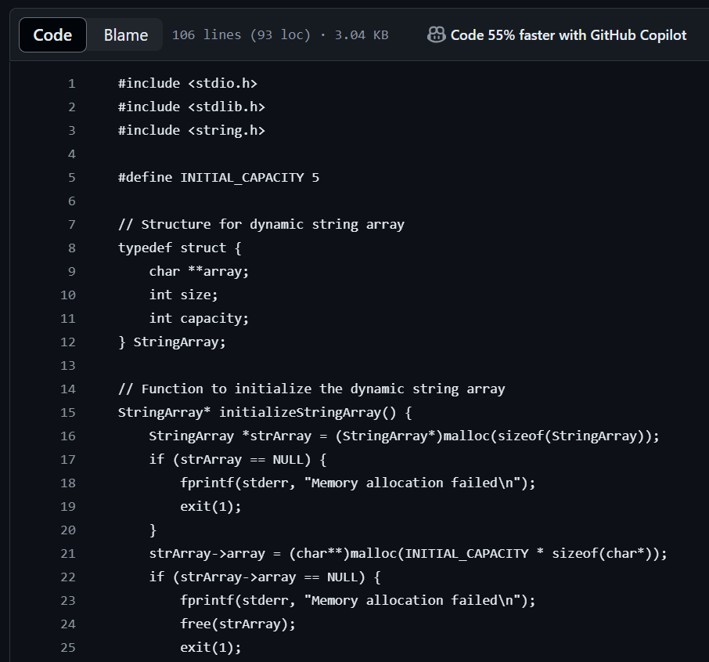Click 'exit(1);' on line 19
709x662 pixels.
(x=211, y=507)
